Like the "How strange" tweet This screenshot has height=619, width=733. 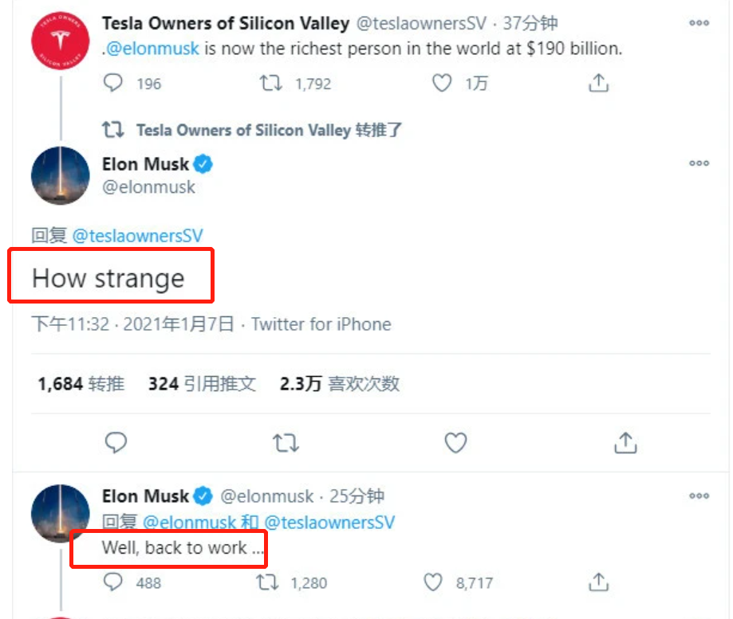click(455, 443)
